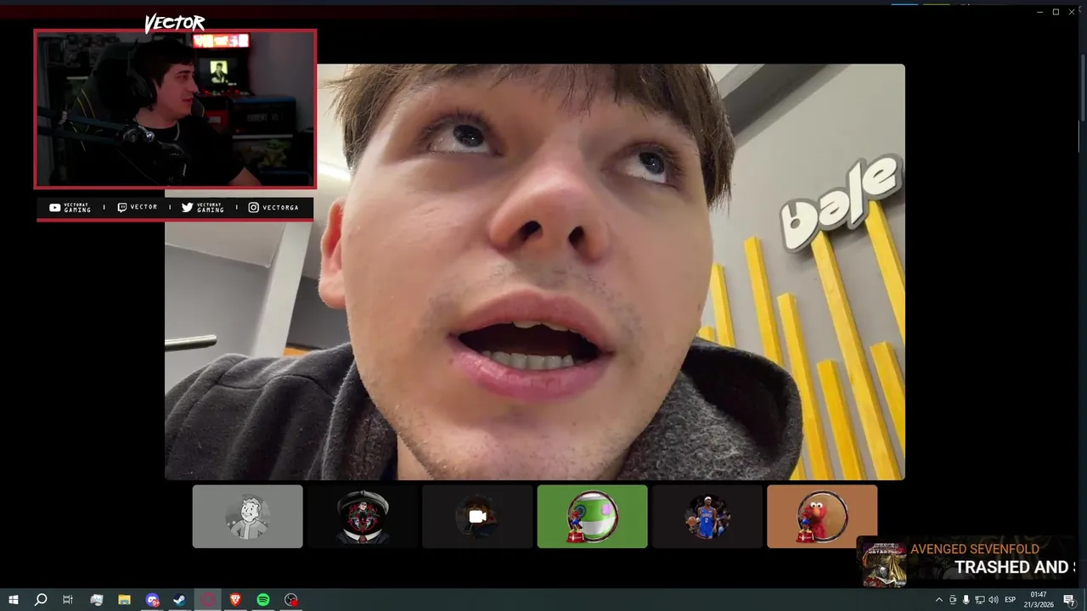This screenshot has width=1087, height=611.
Task: Open the participant tile showing a camera icon
Action: coord(477,516)
